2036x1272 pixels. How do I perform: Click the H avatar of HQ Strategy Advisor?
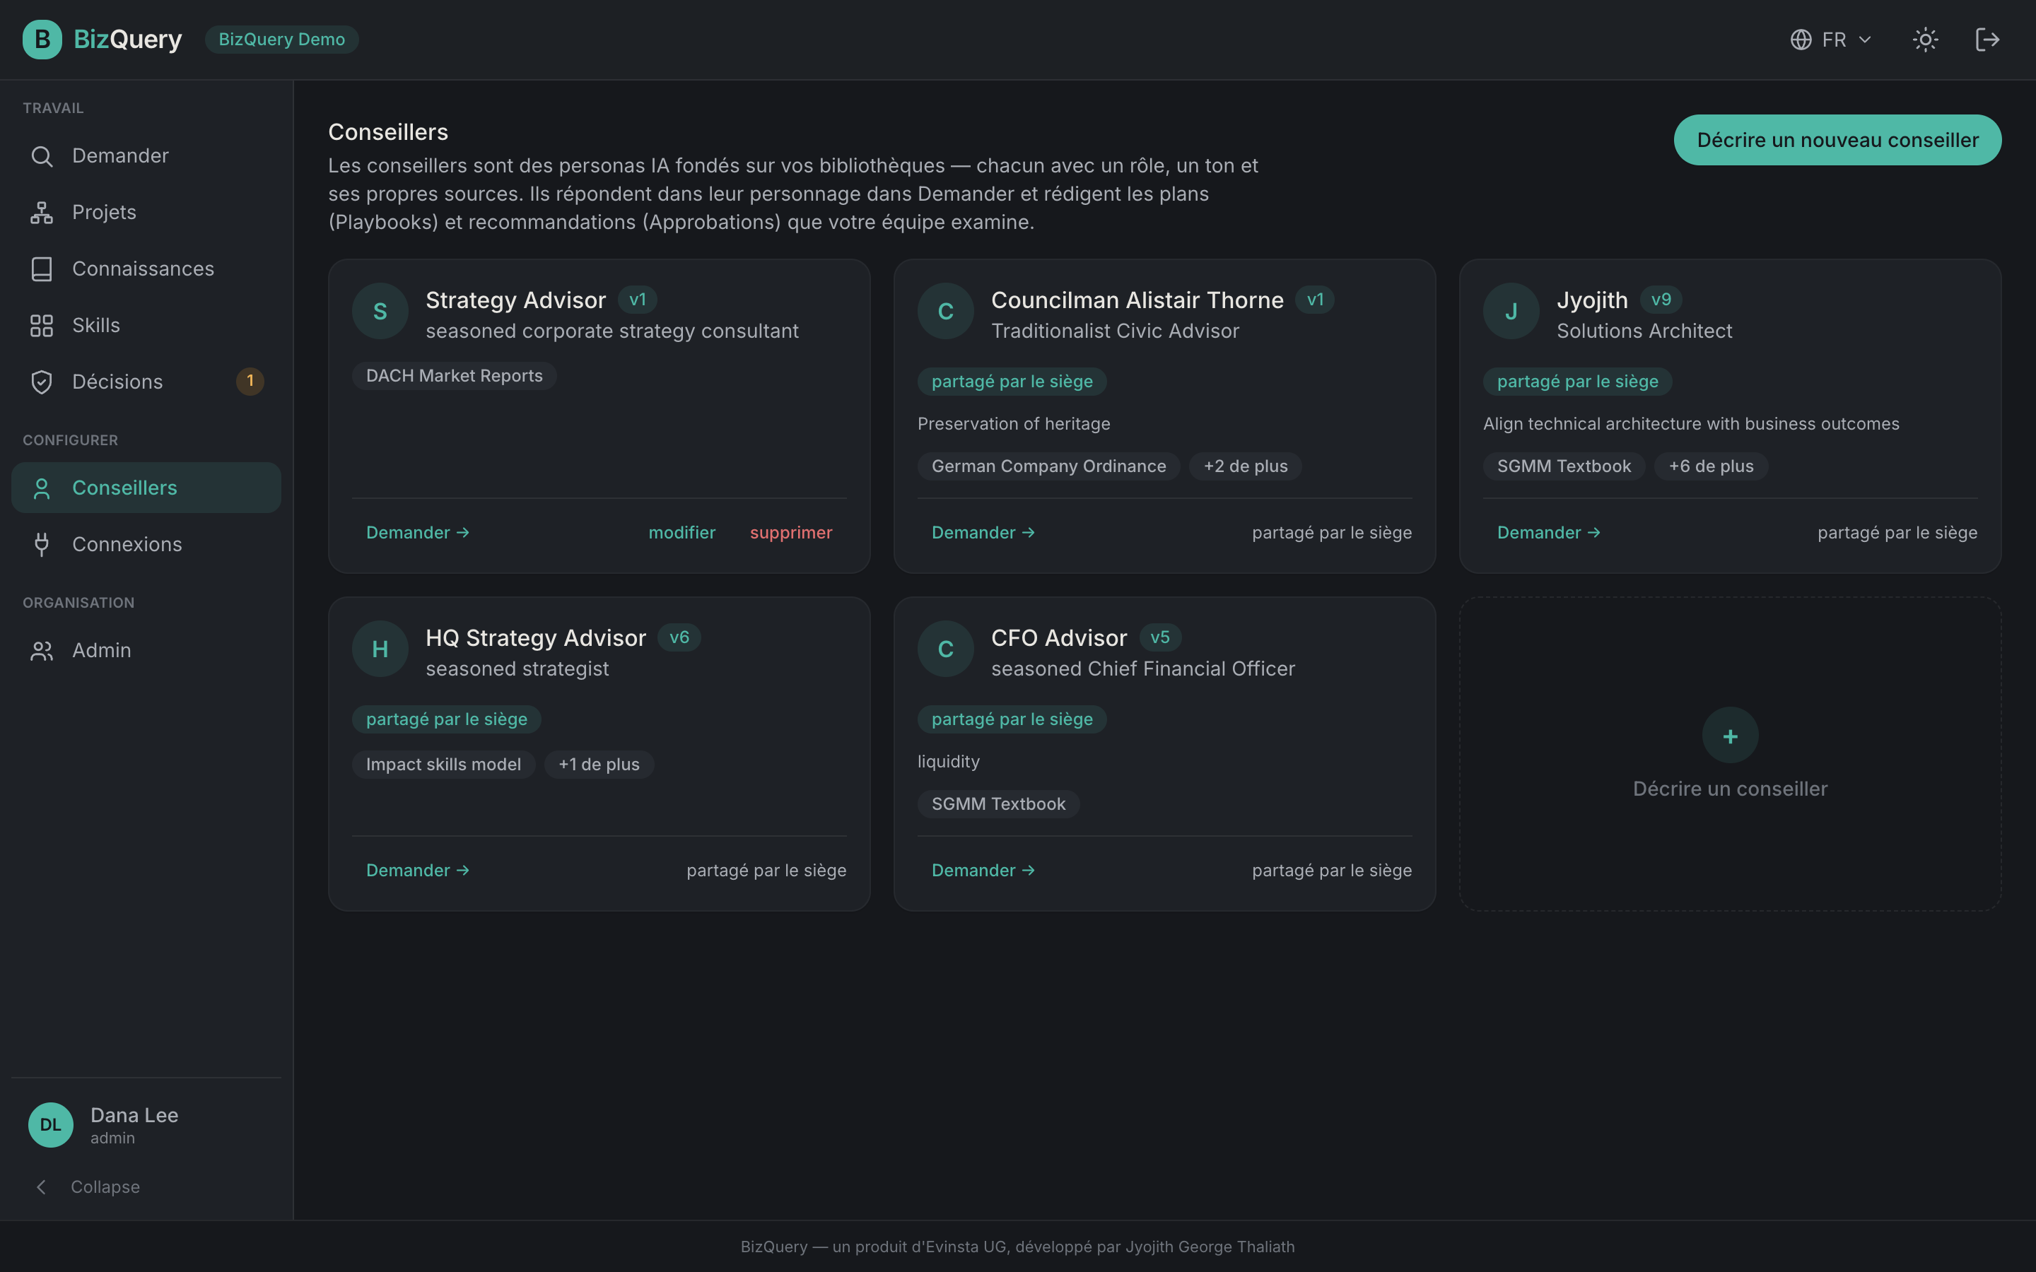pos(380,649)
